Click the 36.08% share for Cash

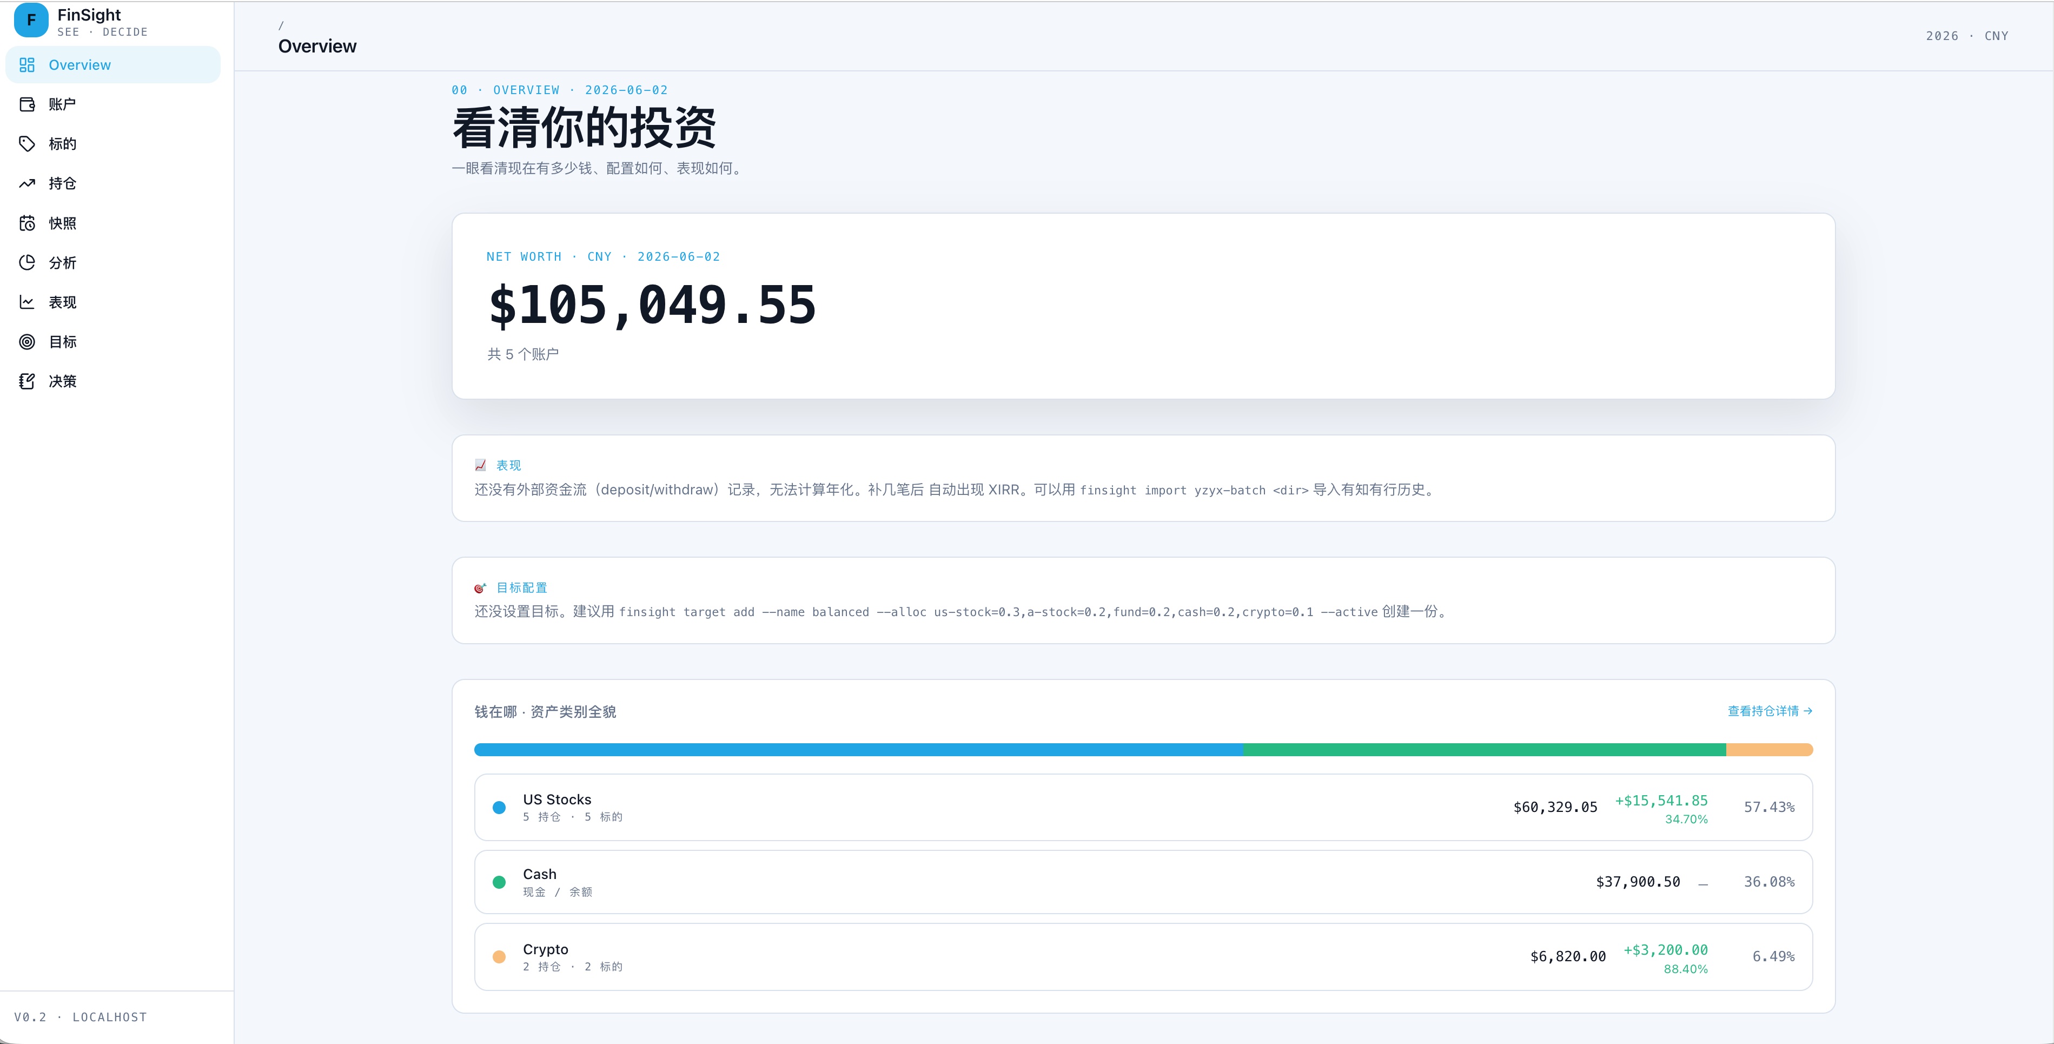1770,882
